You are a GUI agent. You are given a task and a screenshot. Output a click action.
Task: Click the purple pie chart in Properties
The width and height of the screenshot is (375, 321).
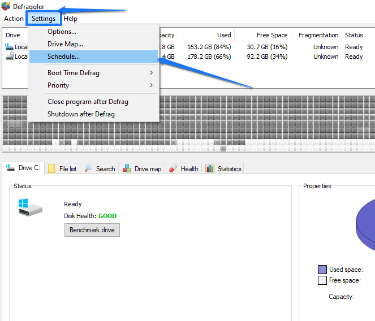pyautogui.click(x=365, y=225)
